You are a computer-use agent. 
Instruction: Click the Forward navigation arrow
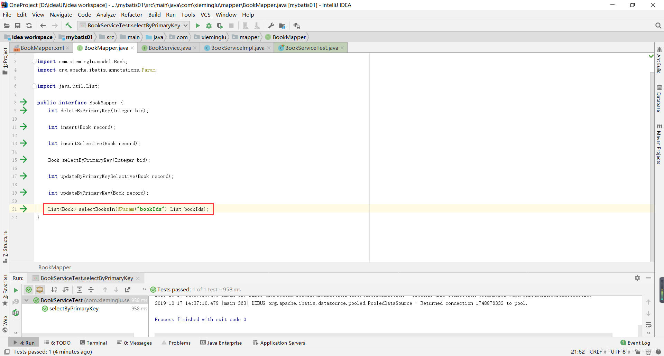coord(55,26)
